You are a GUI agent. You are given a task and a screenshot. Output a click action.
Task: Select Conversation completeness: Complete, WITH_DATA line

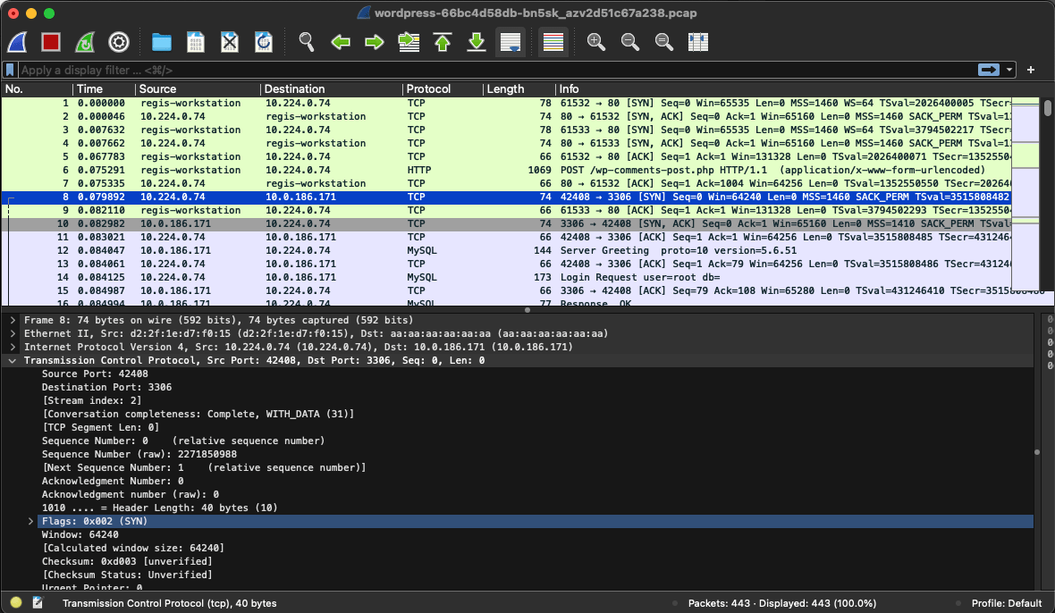click(x=198, y=414)
